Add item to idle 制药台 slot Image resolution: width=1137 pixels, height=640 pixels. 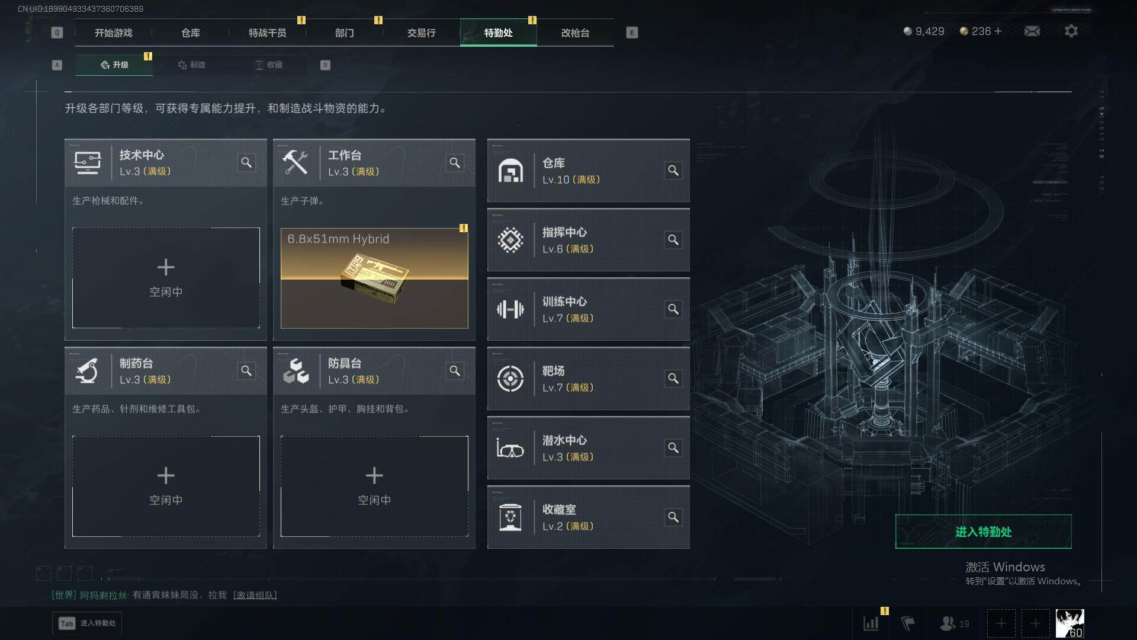point(166,487)
